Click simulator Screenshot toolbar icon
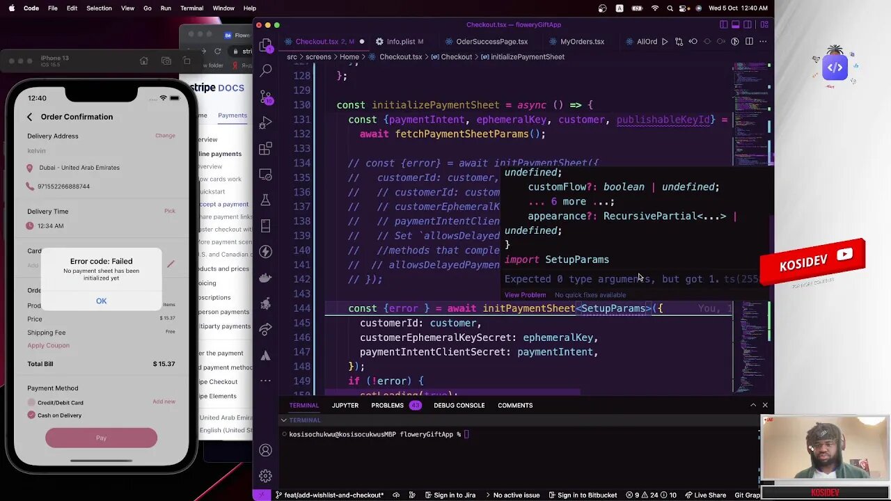Viewport: 891px width, 501px height. 166,61
